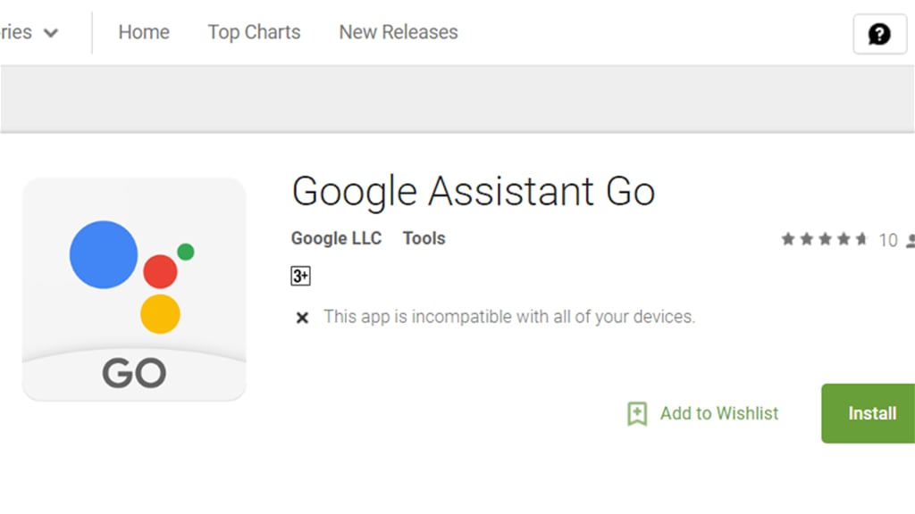Viewport: 915px width, 514px height.
Task: Click the reviewer count person icon
Action: click(x=911, y=239)
